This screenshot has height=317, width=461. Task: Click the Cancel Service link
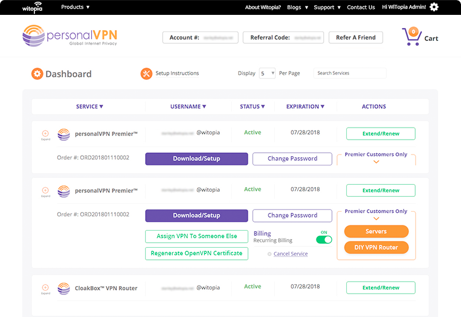(291, 254)
